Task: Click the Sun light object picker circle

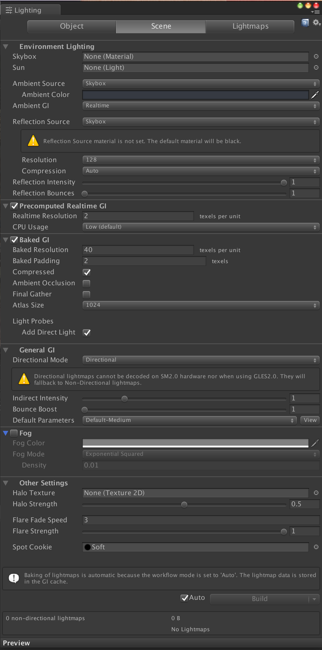Action: (x=316, y=68)
